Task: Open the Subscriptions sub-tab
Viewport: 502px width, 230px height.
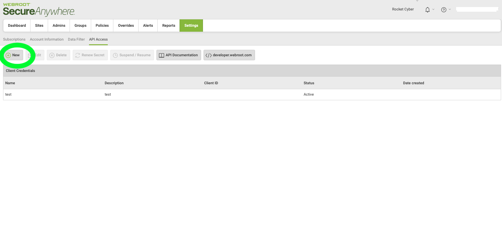Action: click(14, 39)
